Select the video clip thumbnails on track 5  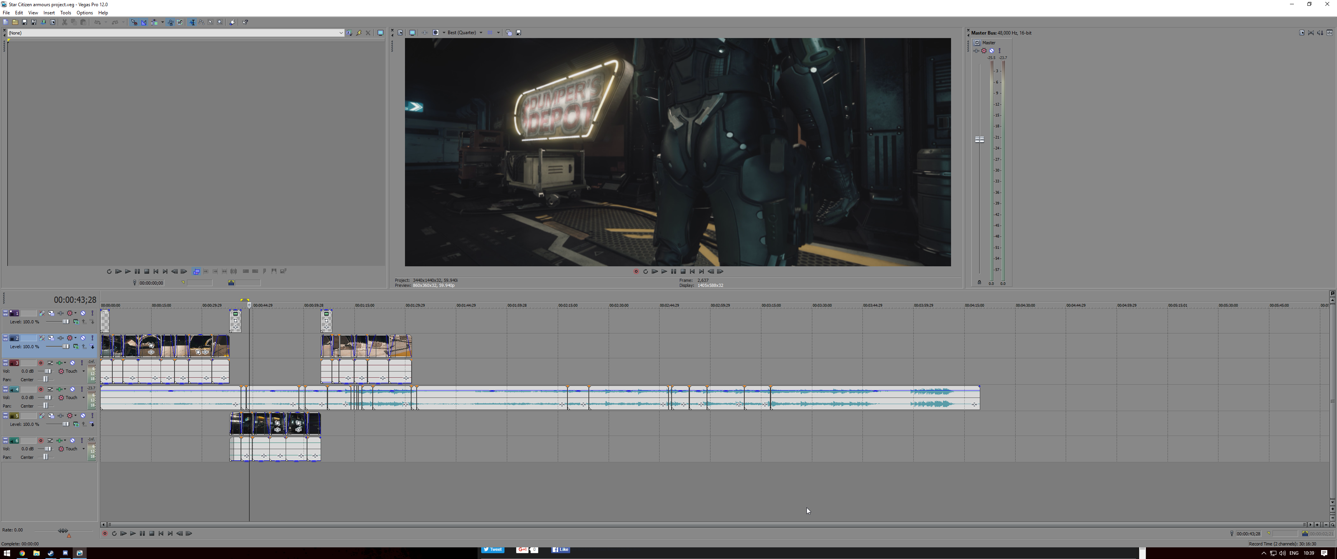(x=275, y=424)
